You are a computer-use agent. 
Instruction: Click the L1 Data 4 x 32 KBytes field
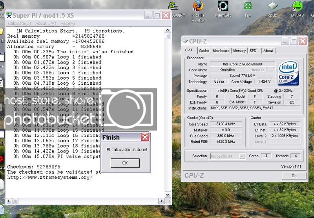[x=285, y=124]
